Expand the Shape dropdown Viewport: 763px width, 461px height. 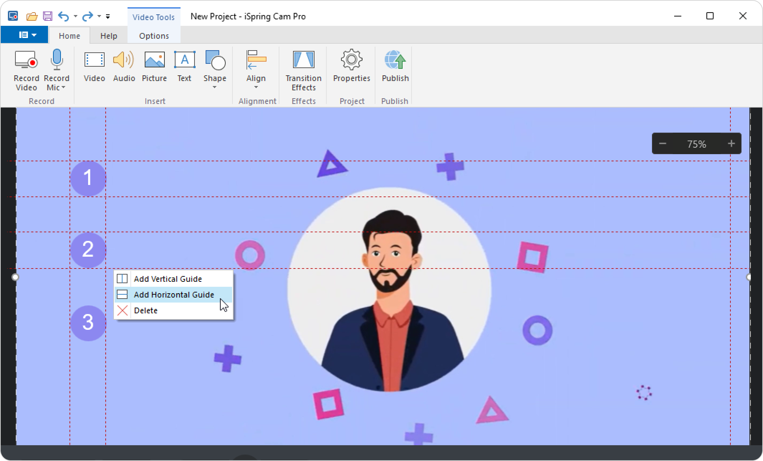(x=215, y=87)
